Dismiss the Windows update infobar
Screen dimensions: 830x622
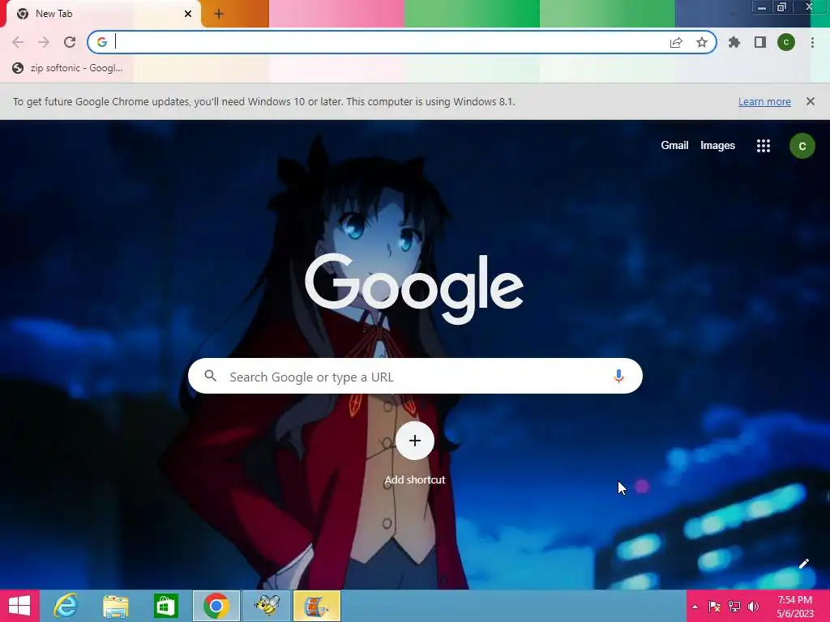coord(811,101)
